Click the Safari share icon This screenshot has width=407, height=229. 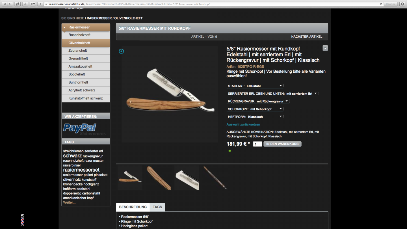[x=33, y=4]
